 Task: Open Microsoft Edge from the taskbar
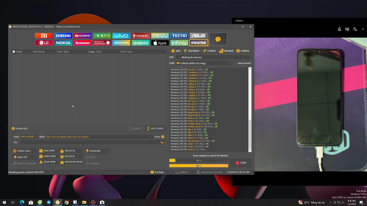click(x=22, y=202)
